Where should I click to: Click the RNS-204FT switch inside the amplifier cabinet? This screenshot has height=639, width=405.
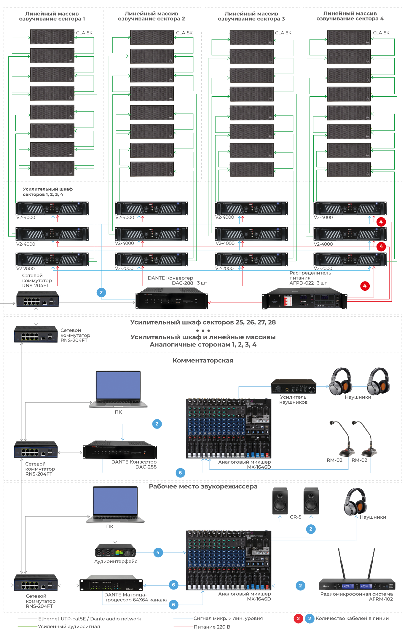tap(37, 299)
